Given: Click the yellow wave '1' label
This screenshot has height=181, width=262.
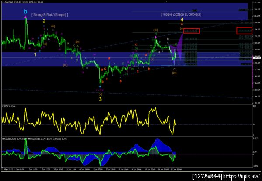Looking at the screenshot, I should pos(35,54).
